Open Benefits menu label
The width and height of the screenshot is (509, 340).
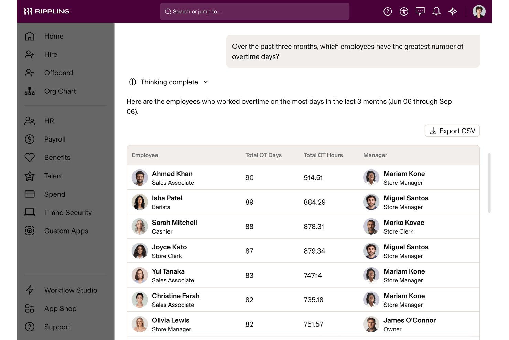pos(57,157)
